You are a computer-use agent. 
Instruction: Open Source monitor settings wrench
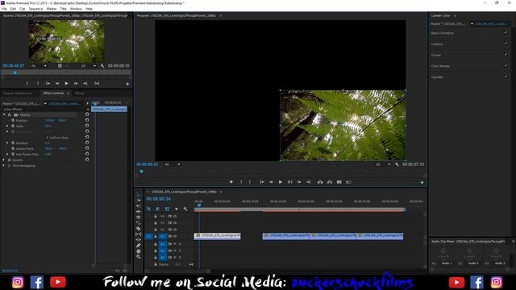click(x=102, y=66)
